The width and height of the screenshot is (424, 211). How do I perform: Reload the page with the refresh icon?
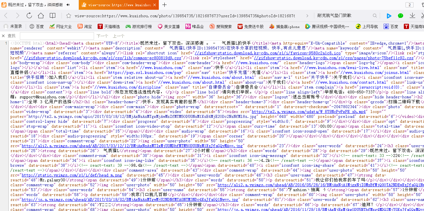29,16
